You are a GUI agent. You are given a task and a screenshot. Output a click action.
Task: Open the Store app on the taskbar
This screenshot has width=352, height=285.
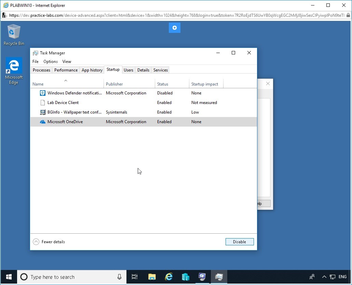(x=186, y=277)
